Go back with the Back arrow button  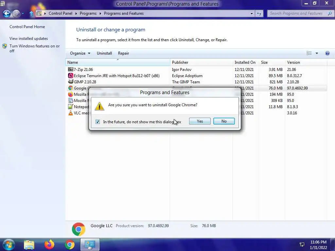[x=7, y=14]
